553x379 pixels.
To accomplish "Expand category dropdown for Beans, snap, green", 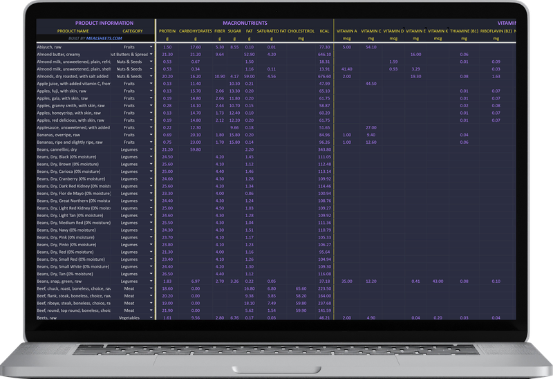I will tap(151, 281).
